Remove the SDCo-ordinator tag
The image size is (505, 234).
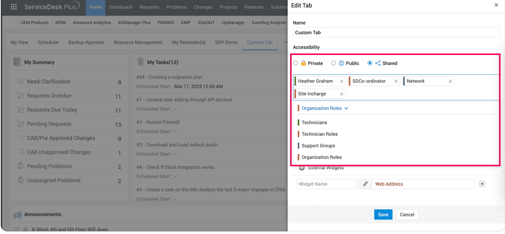(x=396, y=81)
